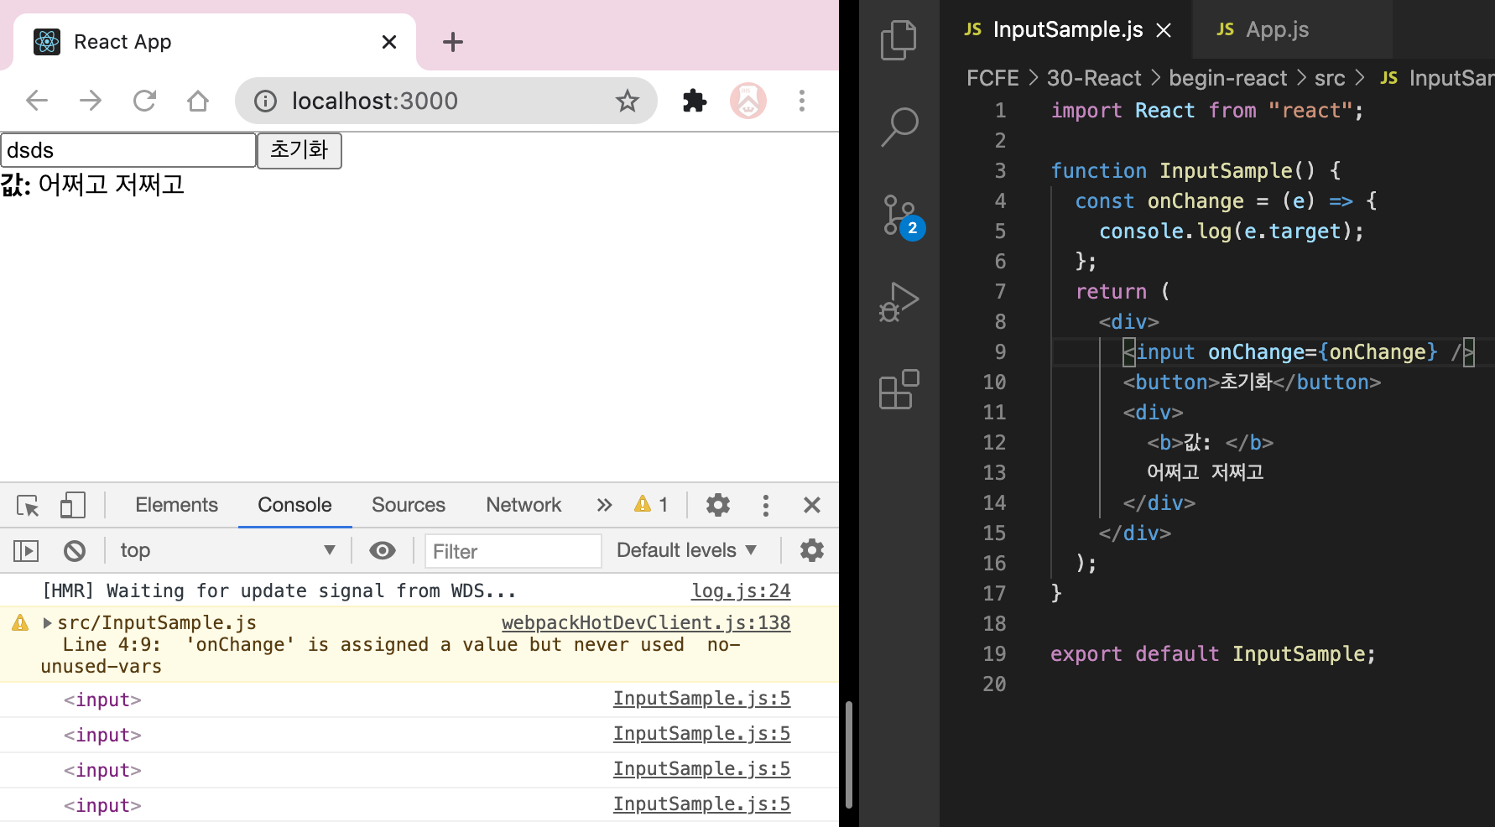Click src breadcrumb segment
The height and width of the screenshot is (827, 1495).
tap(1329, 78)
